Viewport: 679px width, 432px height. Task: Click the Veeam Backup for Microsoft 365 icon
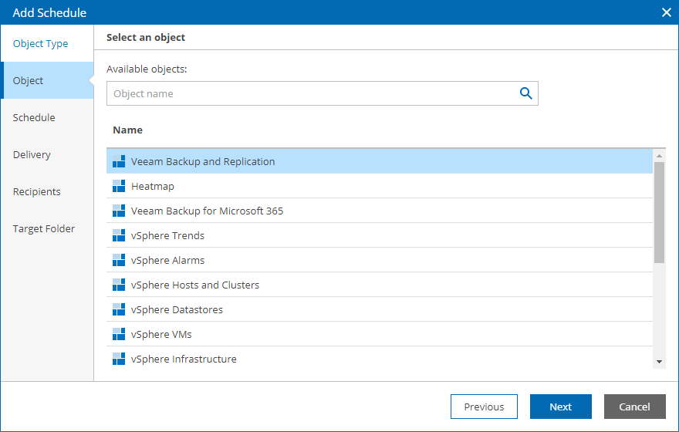click(x=119, y=211)
